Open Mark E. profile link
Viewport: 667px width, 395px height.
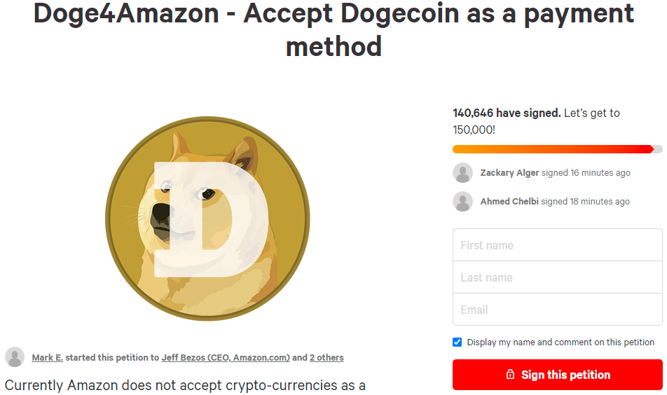48,358
